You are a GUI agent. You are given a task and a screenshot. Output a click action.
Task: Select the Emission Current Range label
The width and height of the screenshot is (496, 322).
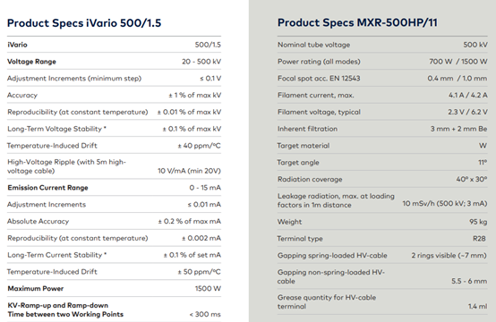tap(47, 188)
